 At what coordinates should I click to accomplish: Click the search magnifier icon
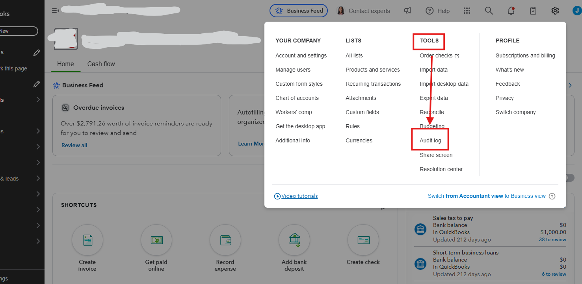click(x=489, y=11)
